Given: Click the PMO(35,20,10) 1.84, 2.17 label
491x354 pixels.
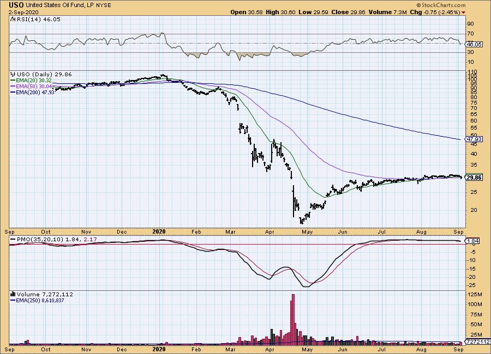Looking at the screenshot, I should pyautogui.click(x=56, y=239).
